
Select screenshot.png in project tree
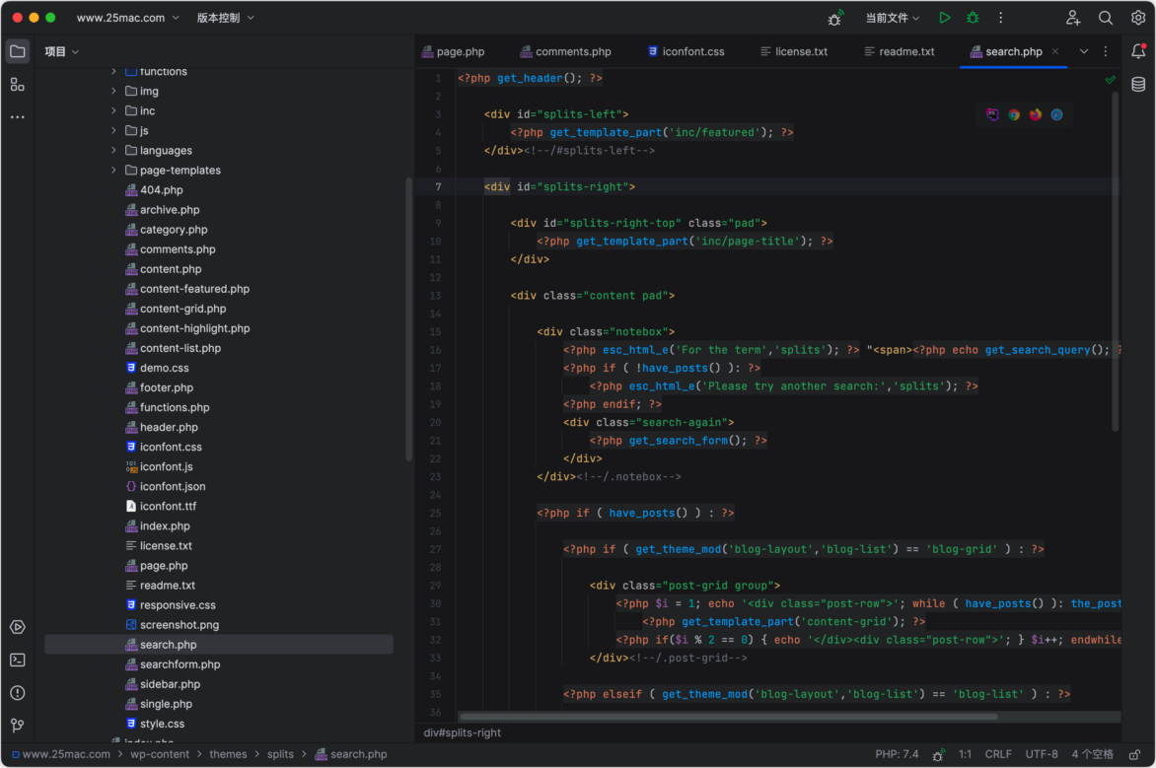click(180, 625)
